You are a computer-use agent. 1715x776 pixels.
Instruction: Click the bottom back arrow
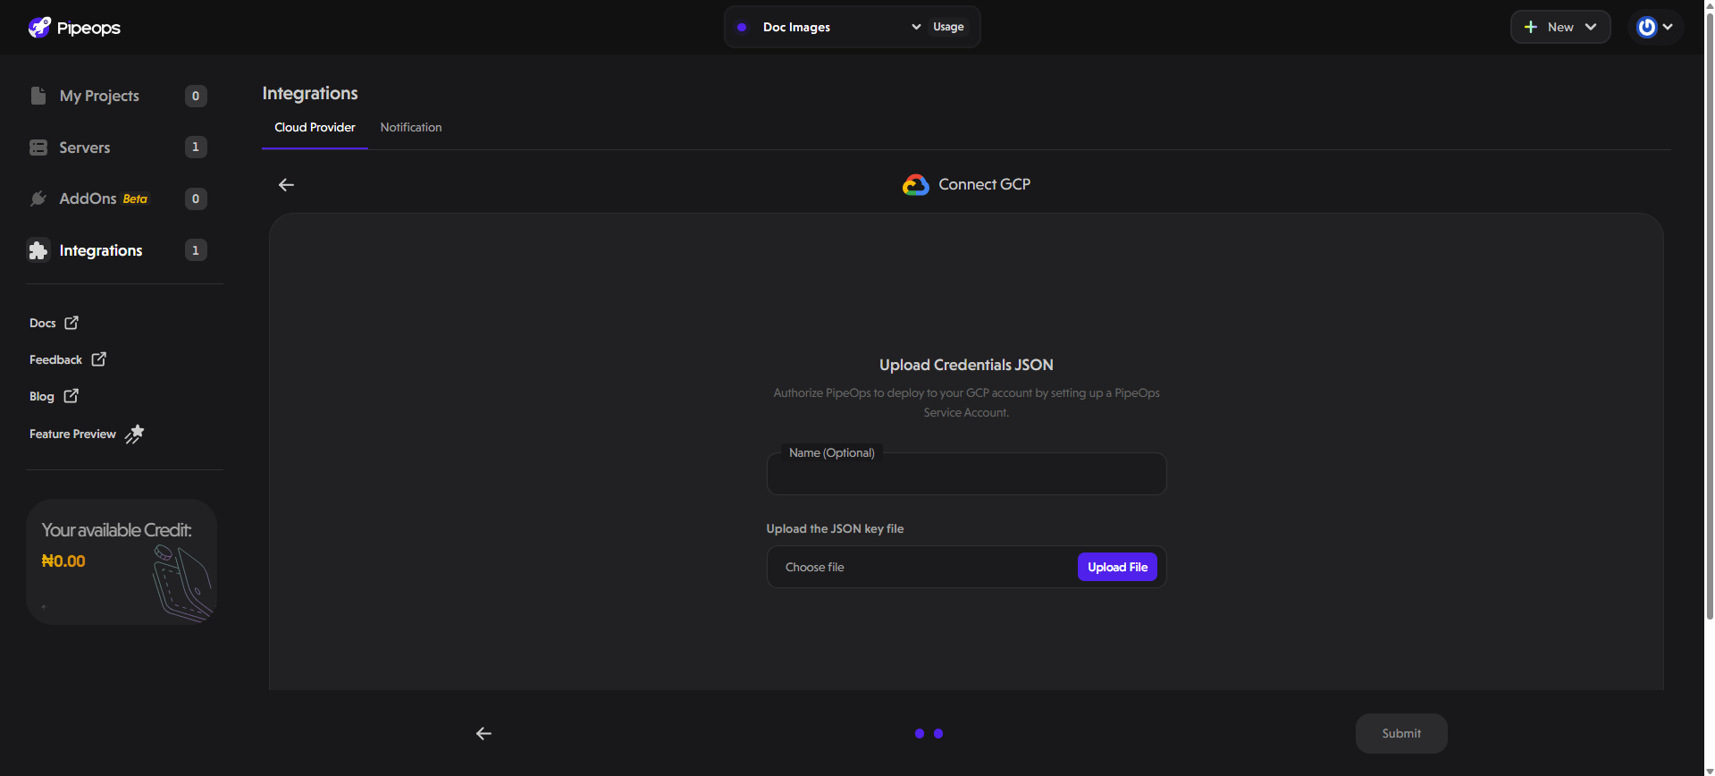[x=483, y=733]
